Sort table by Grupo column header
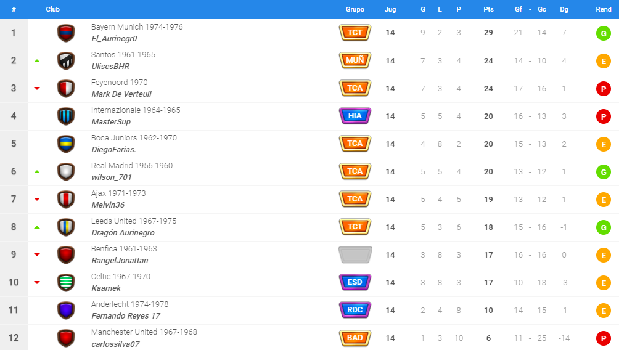 355,9
